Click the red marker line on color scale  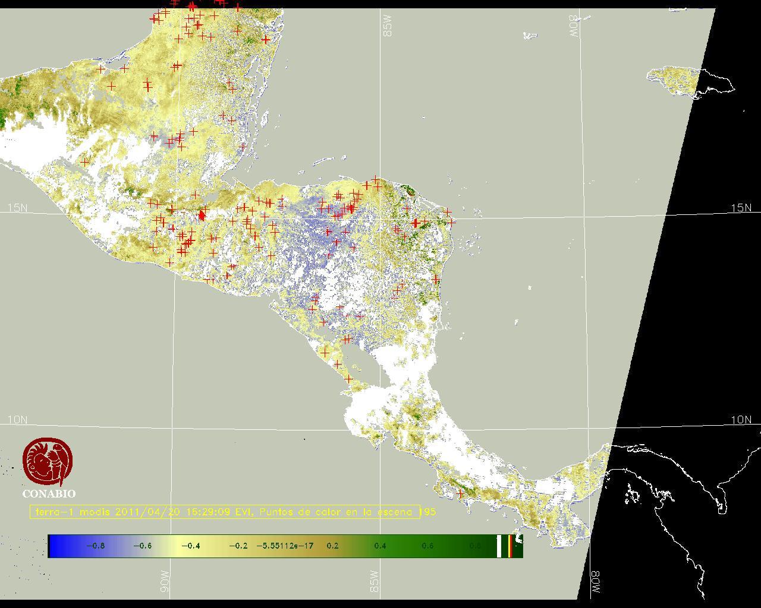[x=510, y=546]
